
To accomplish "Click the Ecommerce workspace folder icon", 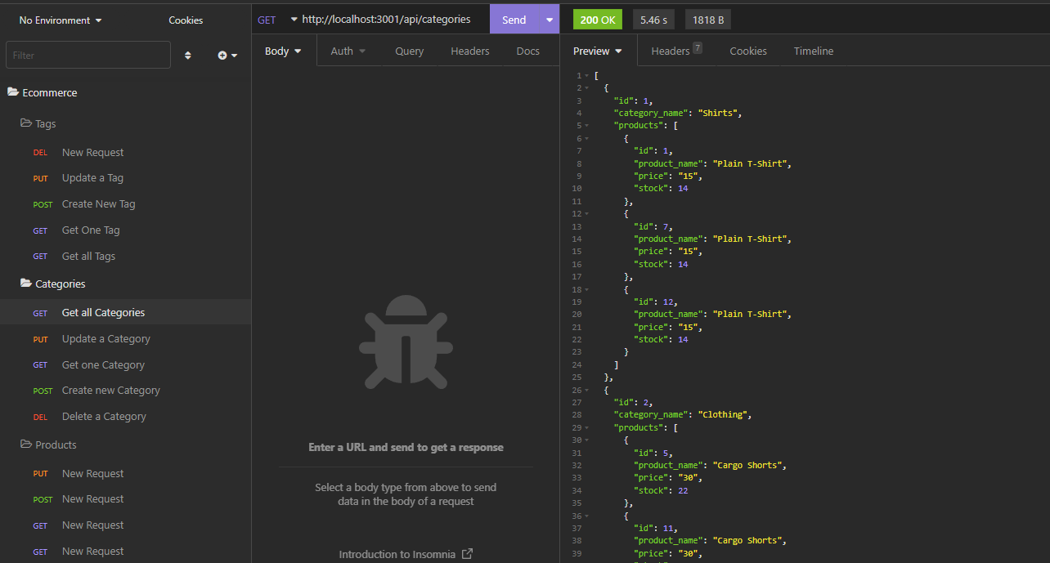I will click(x=13, y=92).
